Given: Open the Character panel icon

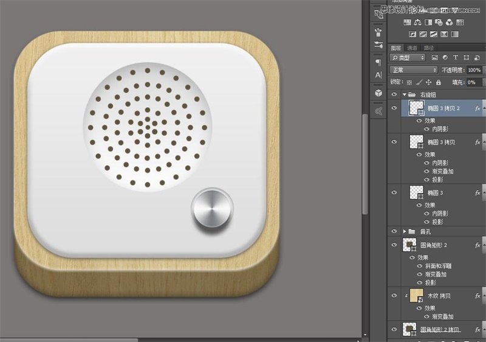Looking at the screenshot, I should pyautogui.click(x=378, y=75).
